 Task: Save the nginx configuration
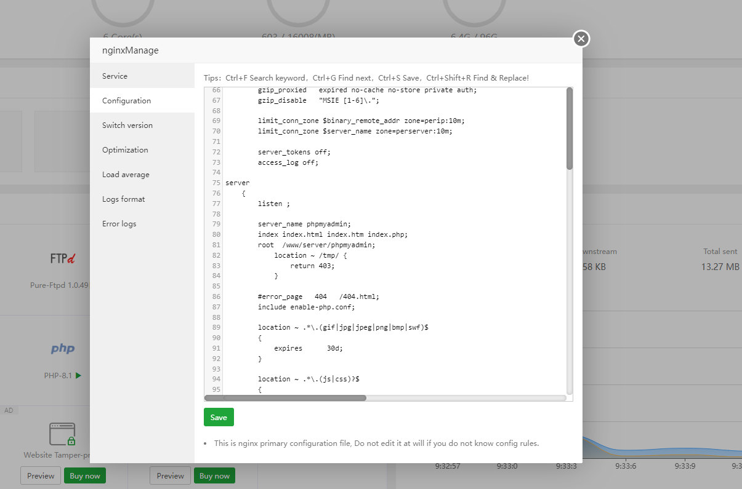coord(219,417)
